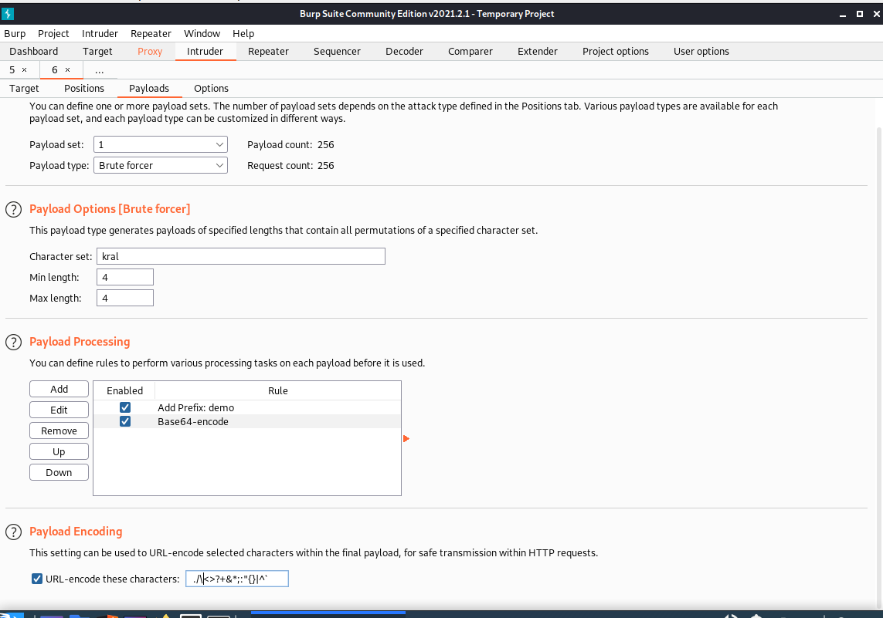Open the Burp menu
The image size is (883, 618).
[x=15, y=34]
